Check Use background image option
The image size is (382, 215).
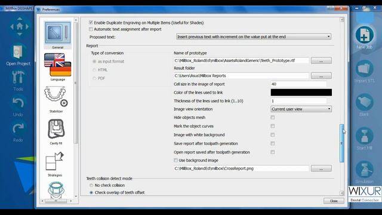click(175, 160)
